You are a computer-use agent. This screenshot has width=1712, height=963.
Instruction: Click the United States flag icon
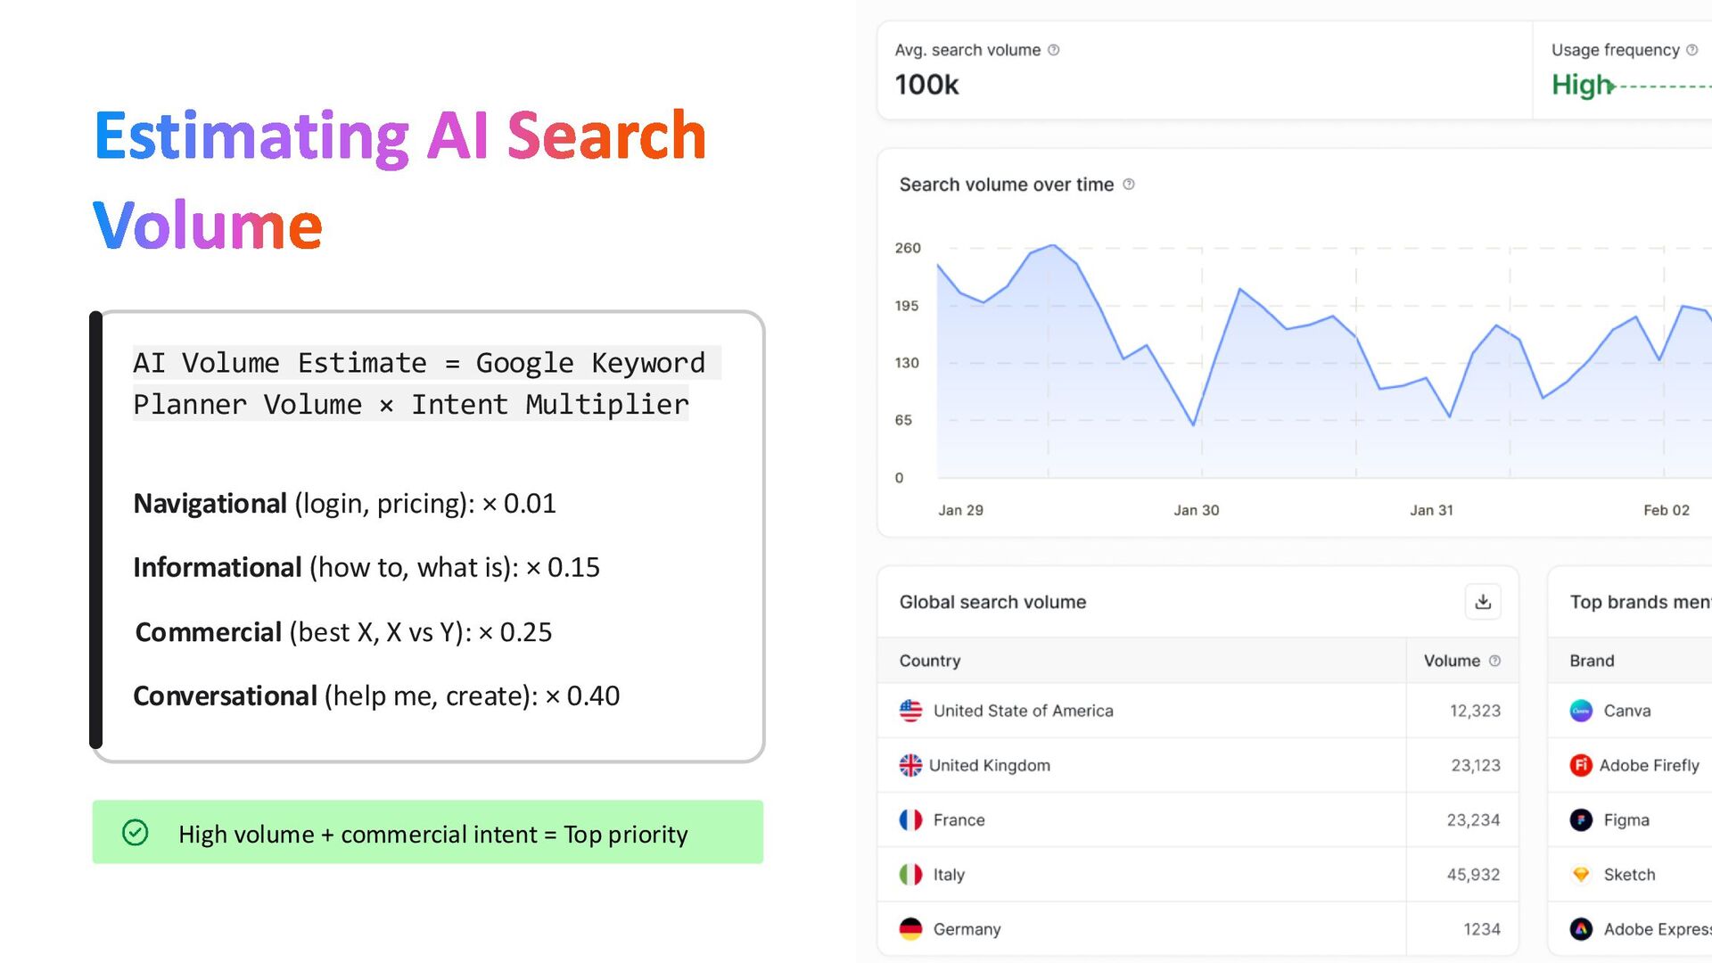910,711
